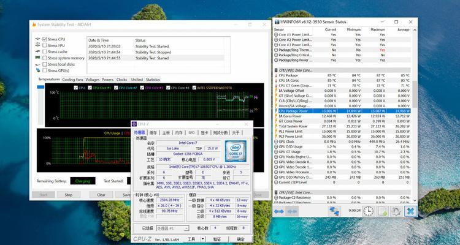Click the thermometer icon of CPU Package row

click(x=276, y=75)
